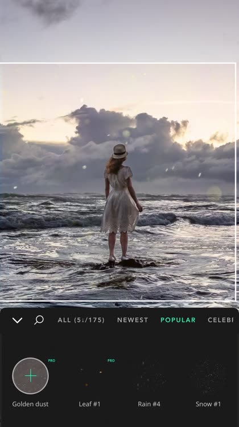Tap the glowing bokeh orb over the sea

pos(214,193)
